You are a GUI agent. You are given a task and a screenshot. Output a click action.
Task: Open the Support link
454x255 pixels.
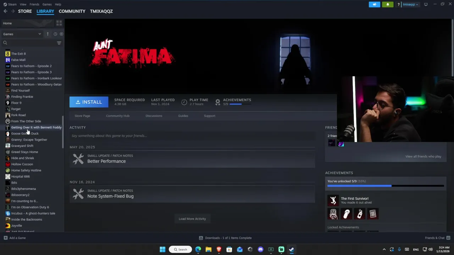click(x=210, y=116)
